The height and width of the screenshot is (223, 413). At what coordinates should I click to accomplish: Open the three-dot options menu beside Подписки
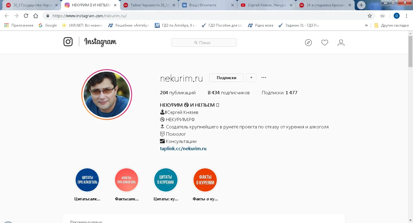[x=264, y=78]
